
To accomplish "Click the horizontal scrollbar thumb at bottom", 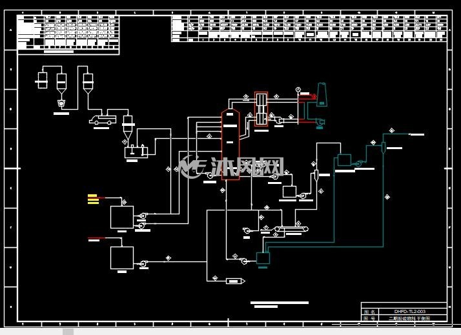I will 68,332.
